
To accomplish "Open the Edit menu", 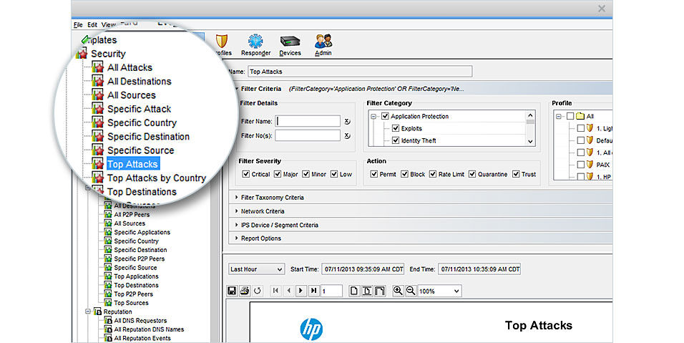I will (x=92, y=24).
